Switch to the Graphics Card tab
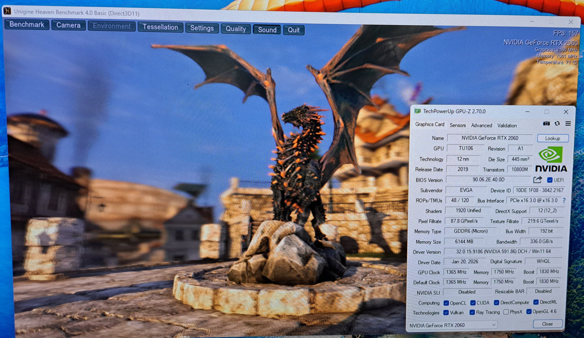The width and height of the screenshot is (584, 338). (x=430, y=124)
